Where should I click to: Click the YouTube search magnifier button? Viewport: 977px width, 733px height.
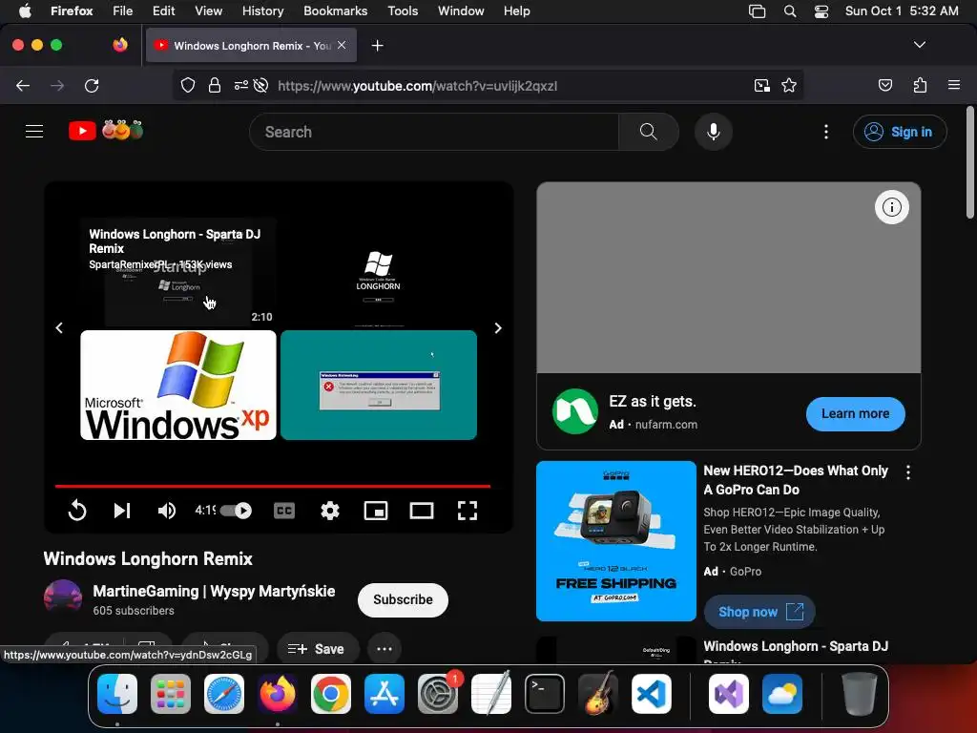(648, 132)
